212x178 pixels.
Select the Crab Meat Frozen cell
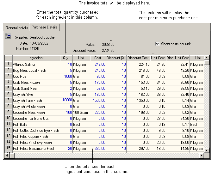pos(36,83)
